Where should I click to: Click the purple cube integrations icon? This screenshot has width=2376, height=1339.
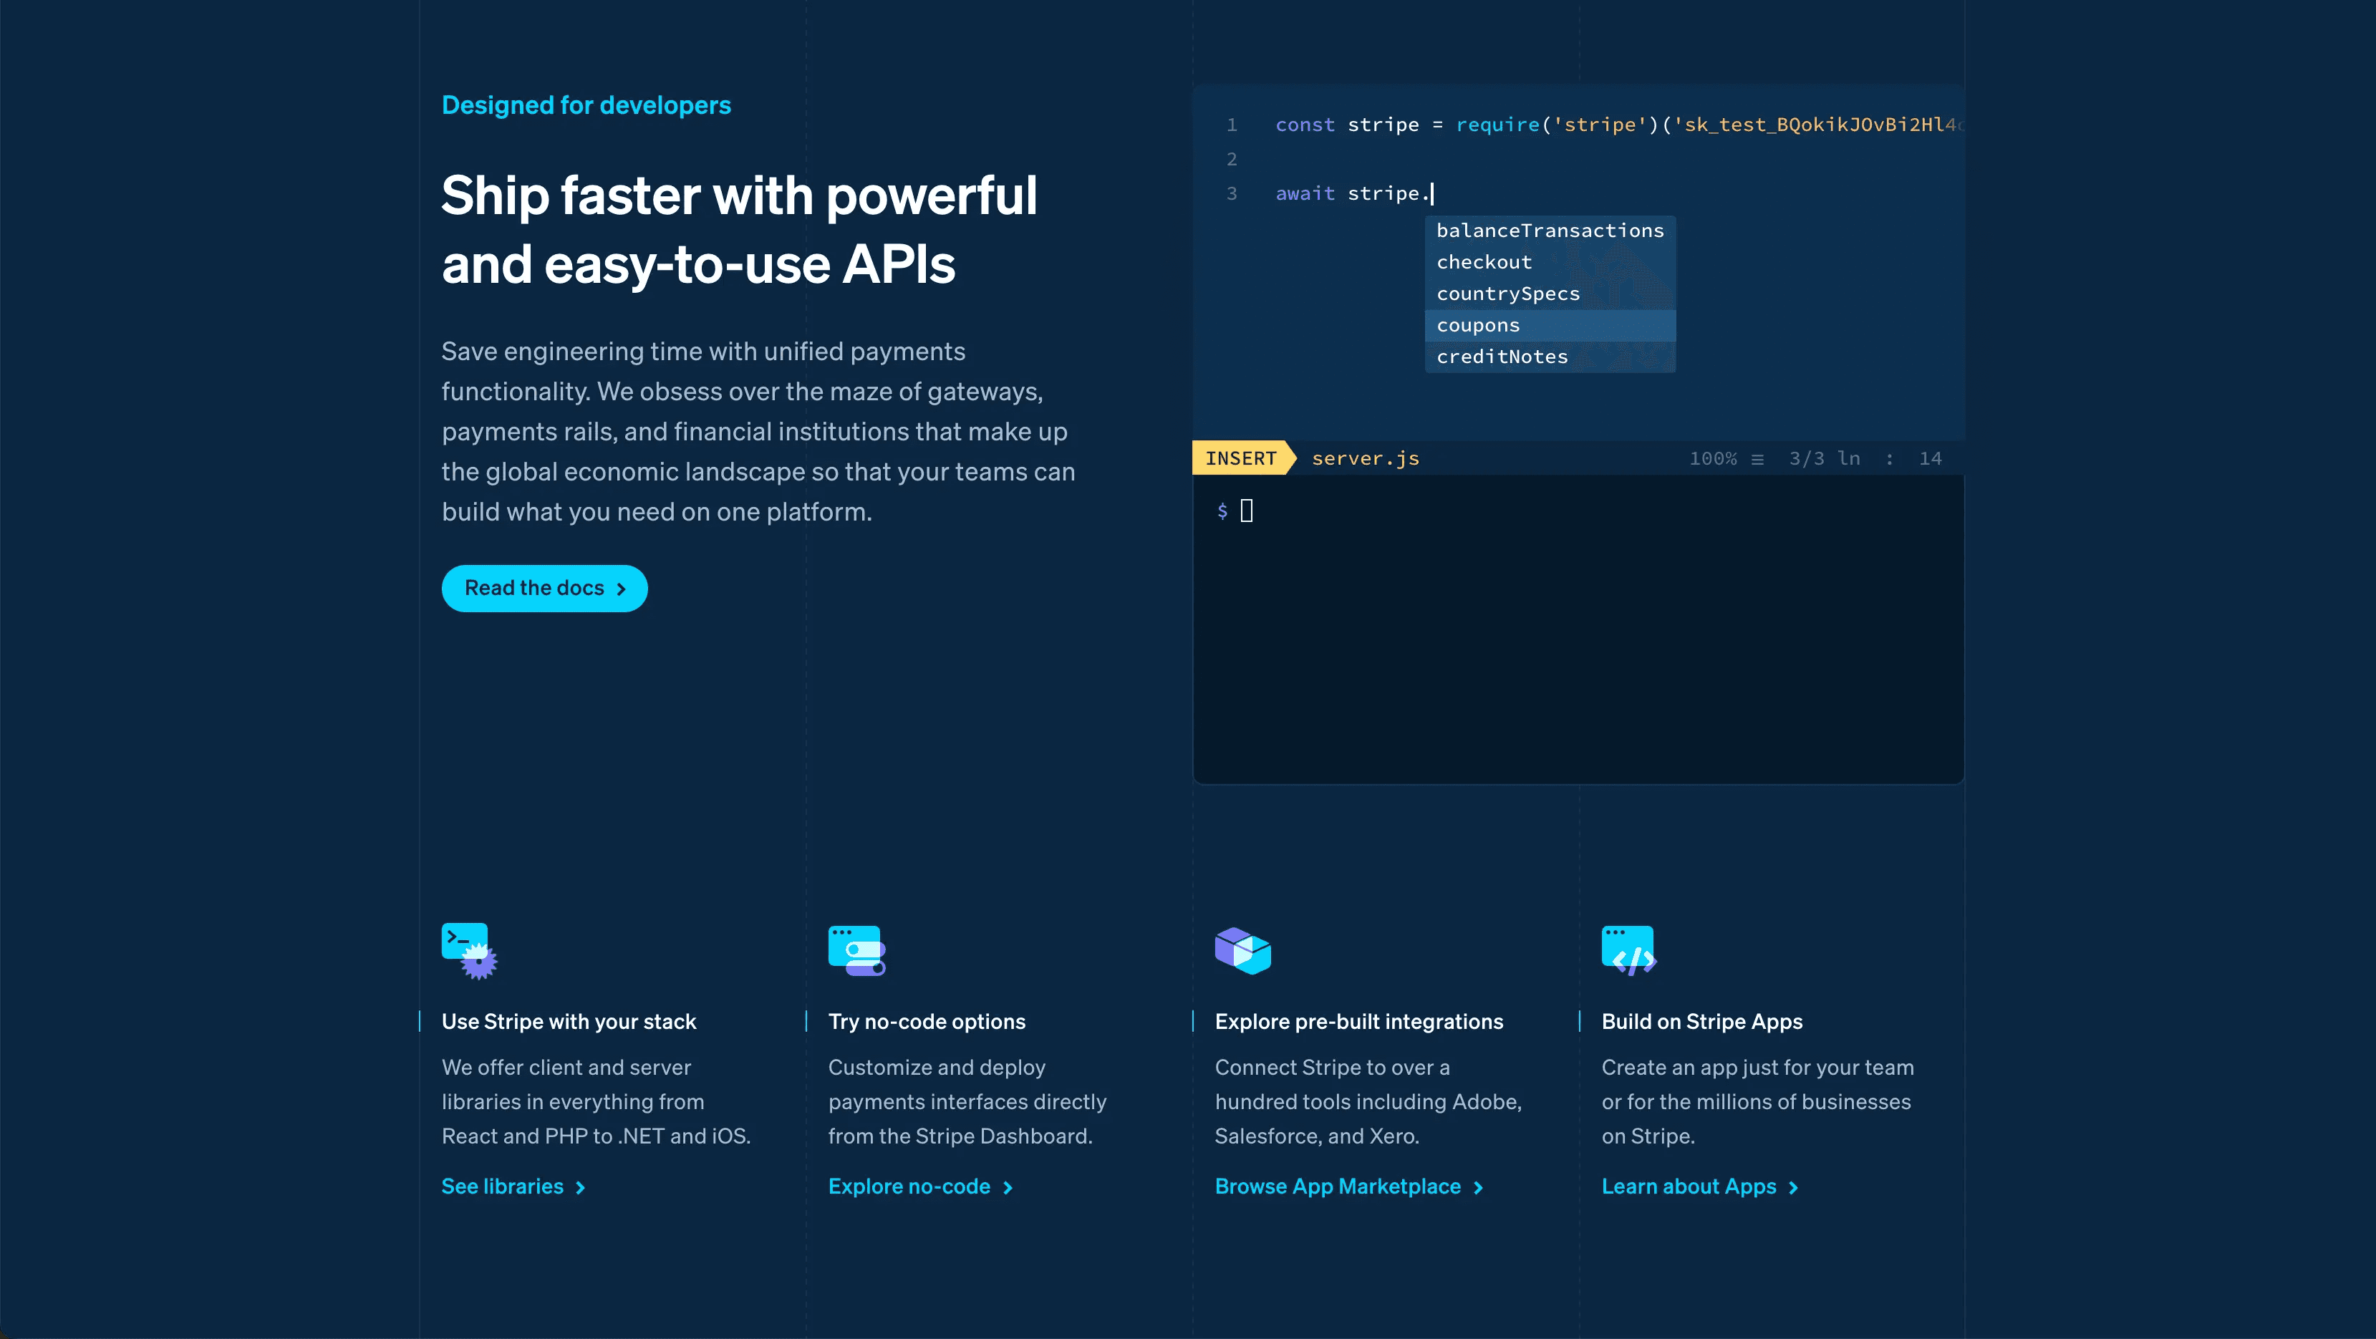[x=1242, y=951]
